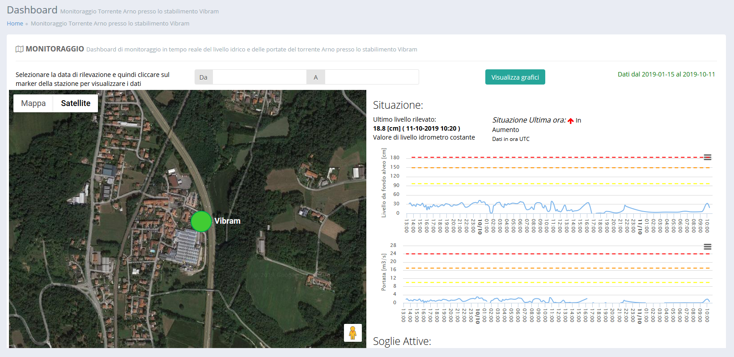Screen dimensions: 734x357
Task: Click the red 24 m3/s threshold line
Action: click(x=558, y=254)
